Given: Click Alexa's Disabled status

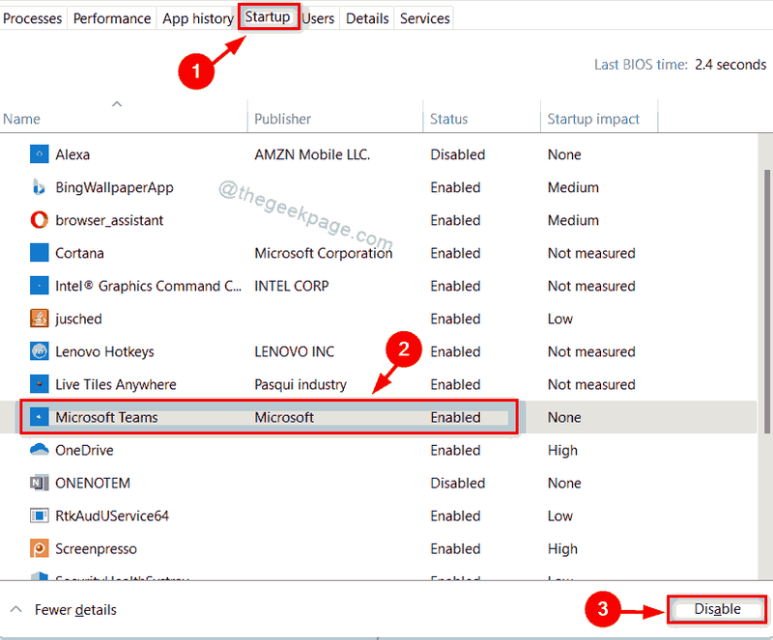Looking at the screenshot, I should point(457,154).
